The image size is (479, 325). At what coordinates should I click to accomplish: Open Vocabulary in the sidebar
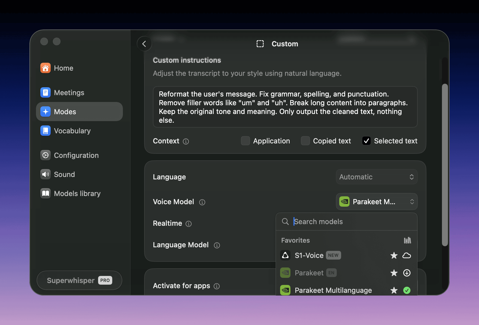(79, 131)
